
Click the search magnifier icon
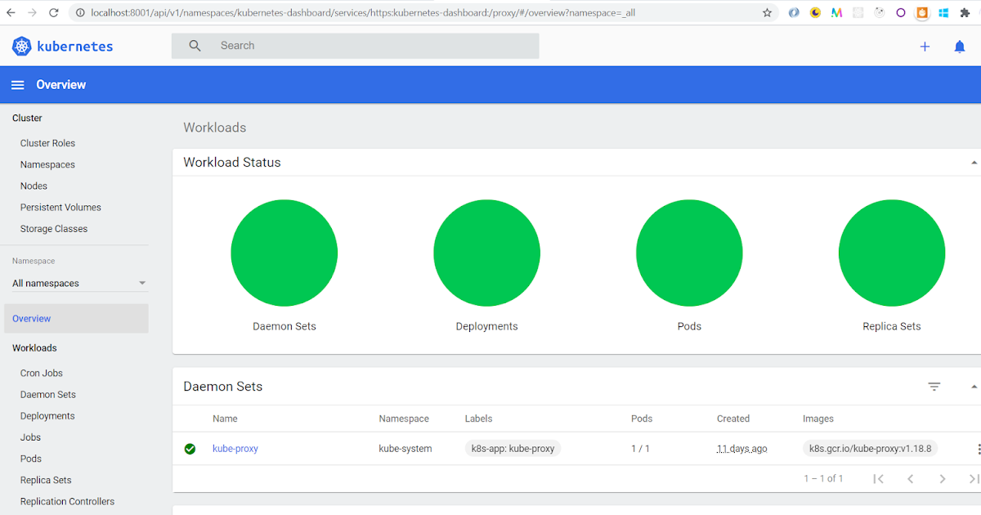tap(194, 45)
